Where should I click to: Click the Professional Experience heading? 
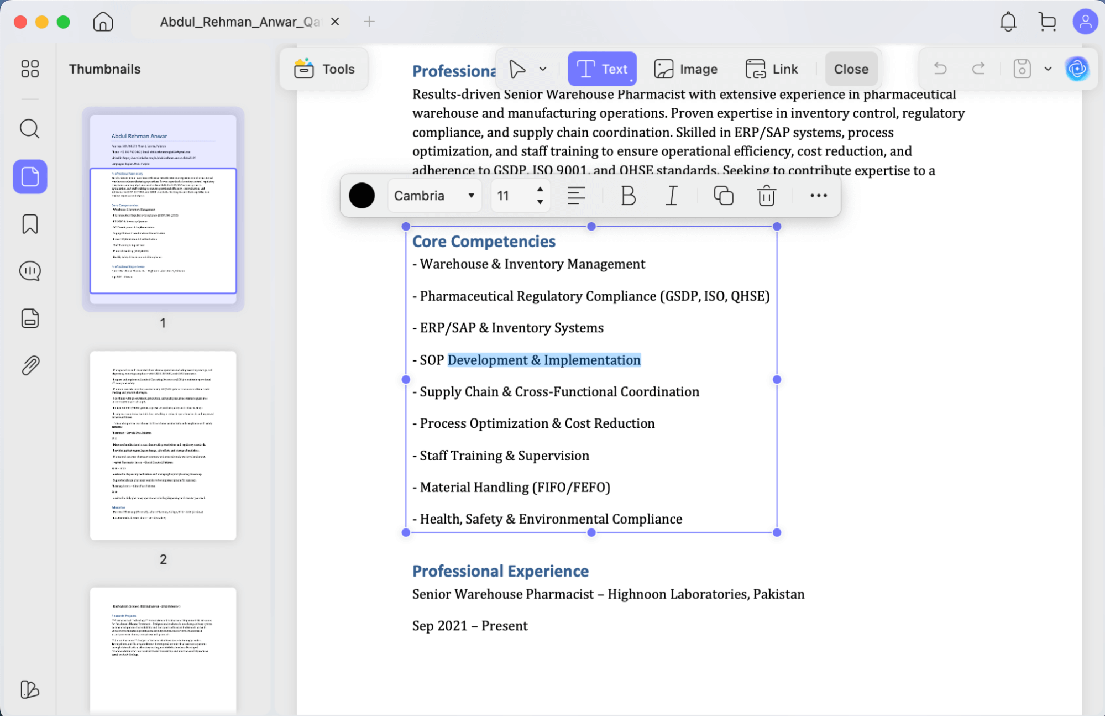point(500,571)
